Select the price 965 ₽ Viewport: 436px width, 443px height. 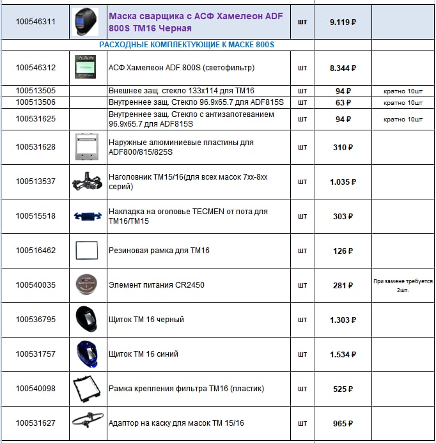click(343, 424)
